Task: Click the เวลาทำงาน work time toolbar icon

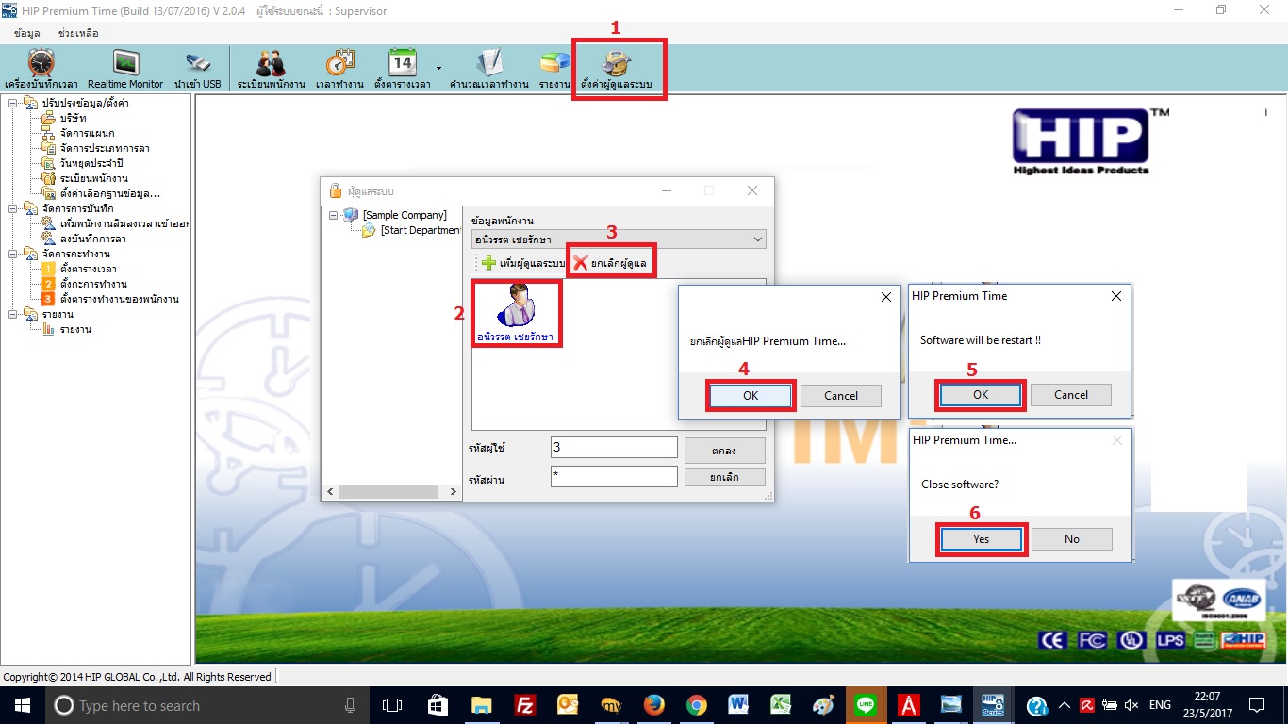Action: coord(339,69)
